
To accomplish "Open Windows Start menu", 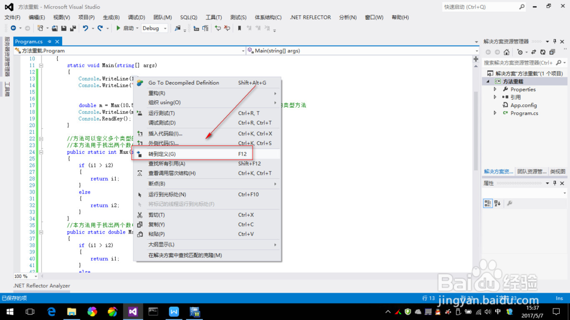I will click(x=10, y=311).
